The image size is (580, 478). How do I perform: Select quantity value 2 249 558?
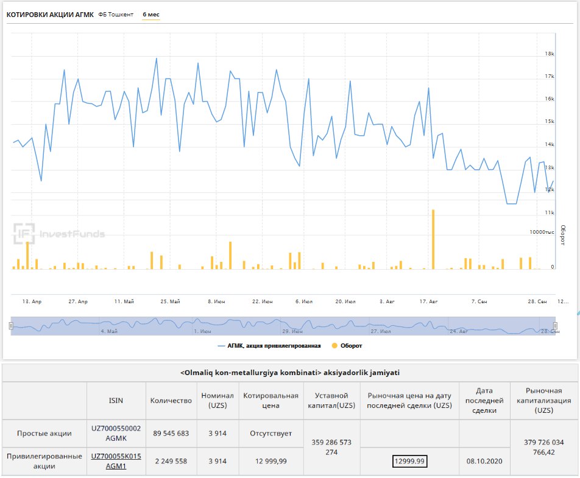coord(171,461)
